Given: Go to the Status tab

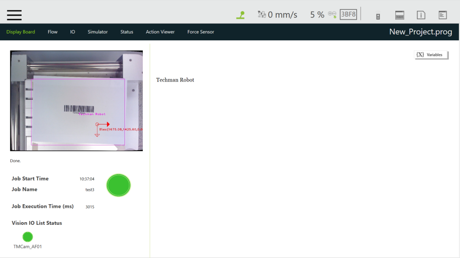Looking at the screenshot, I should pyautogui.click(x=127, y=32).
